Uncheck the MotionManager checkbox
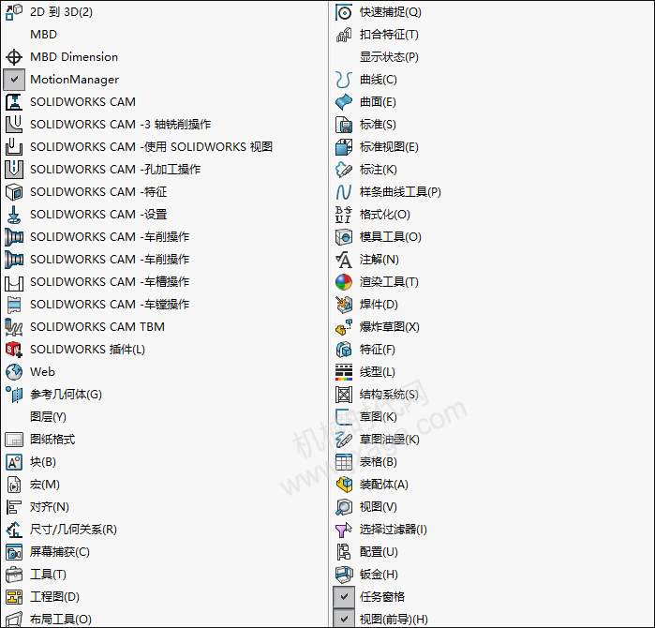This screenshot has width=655, height=628. [14, 80]
